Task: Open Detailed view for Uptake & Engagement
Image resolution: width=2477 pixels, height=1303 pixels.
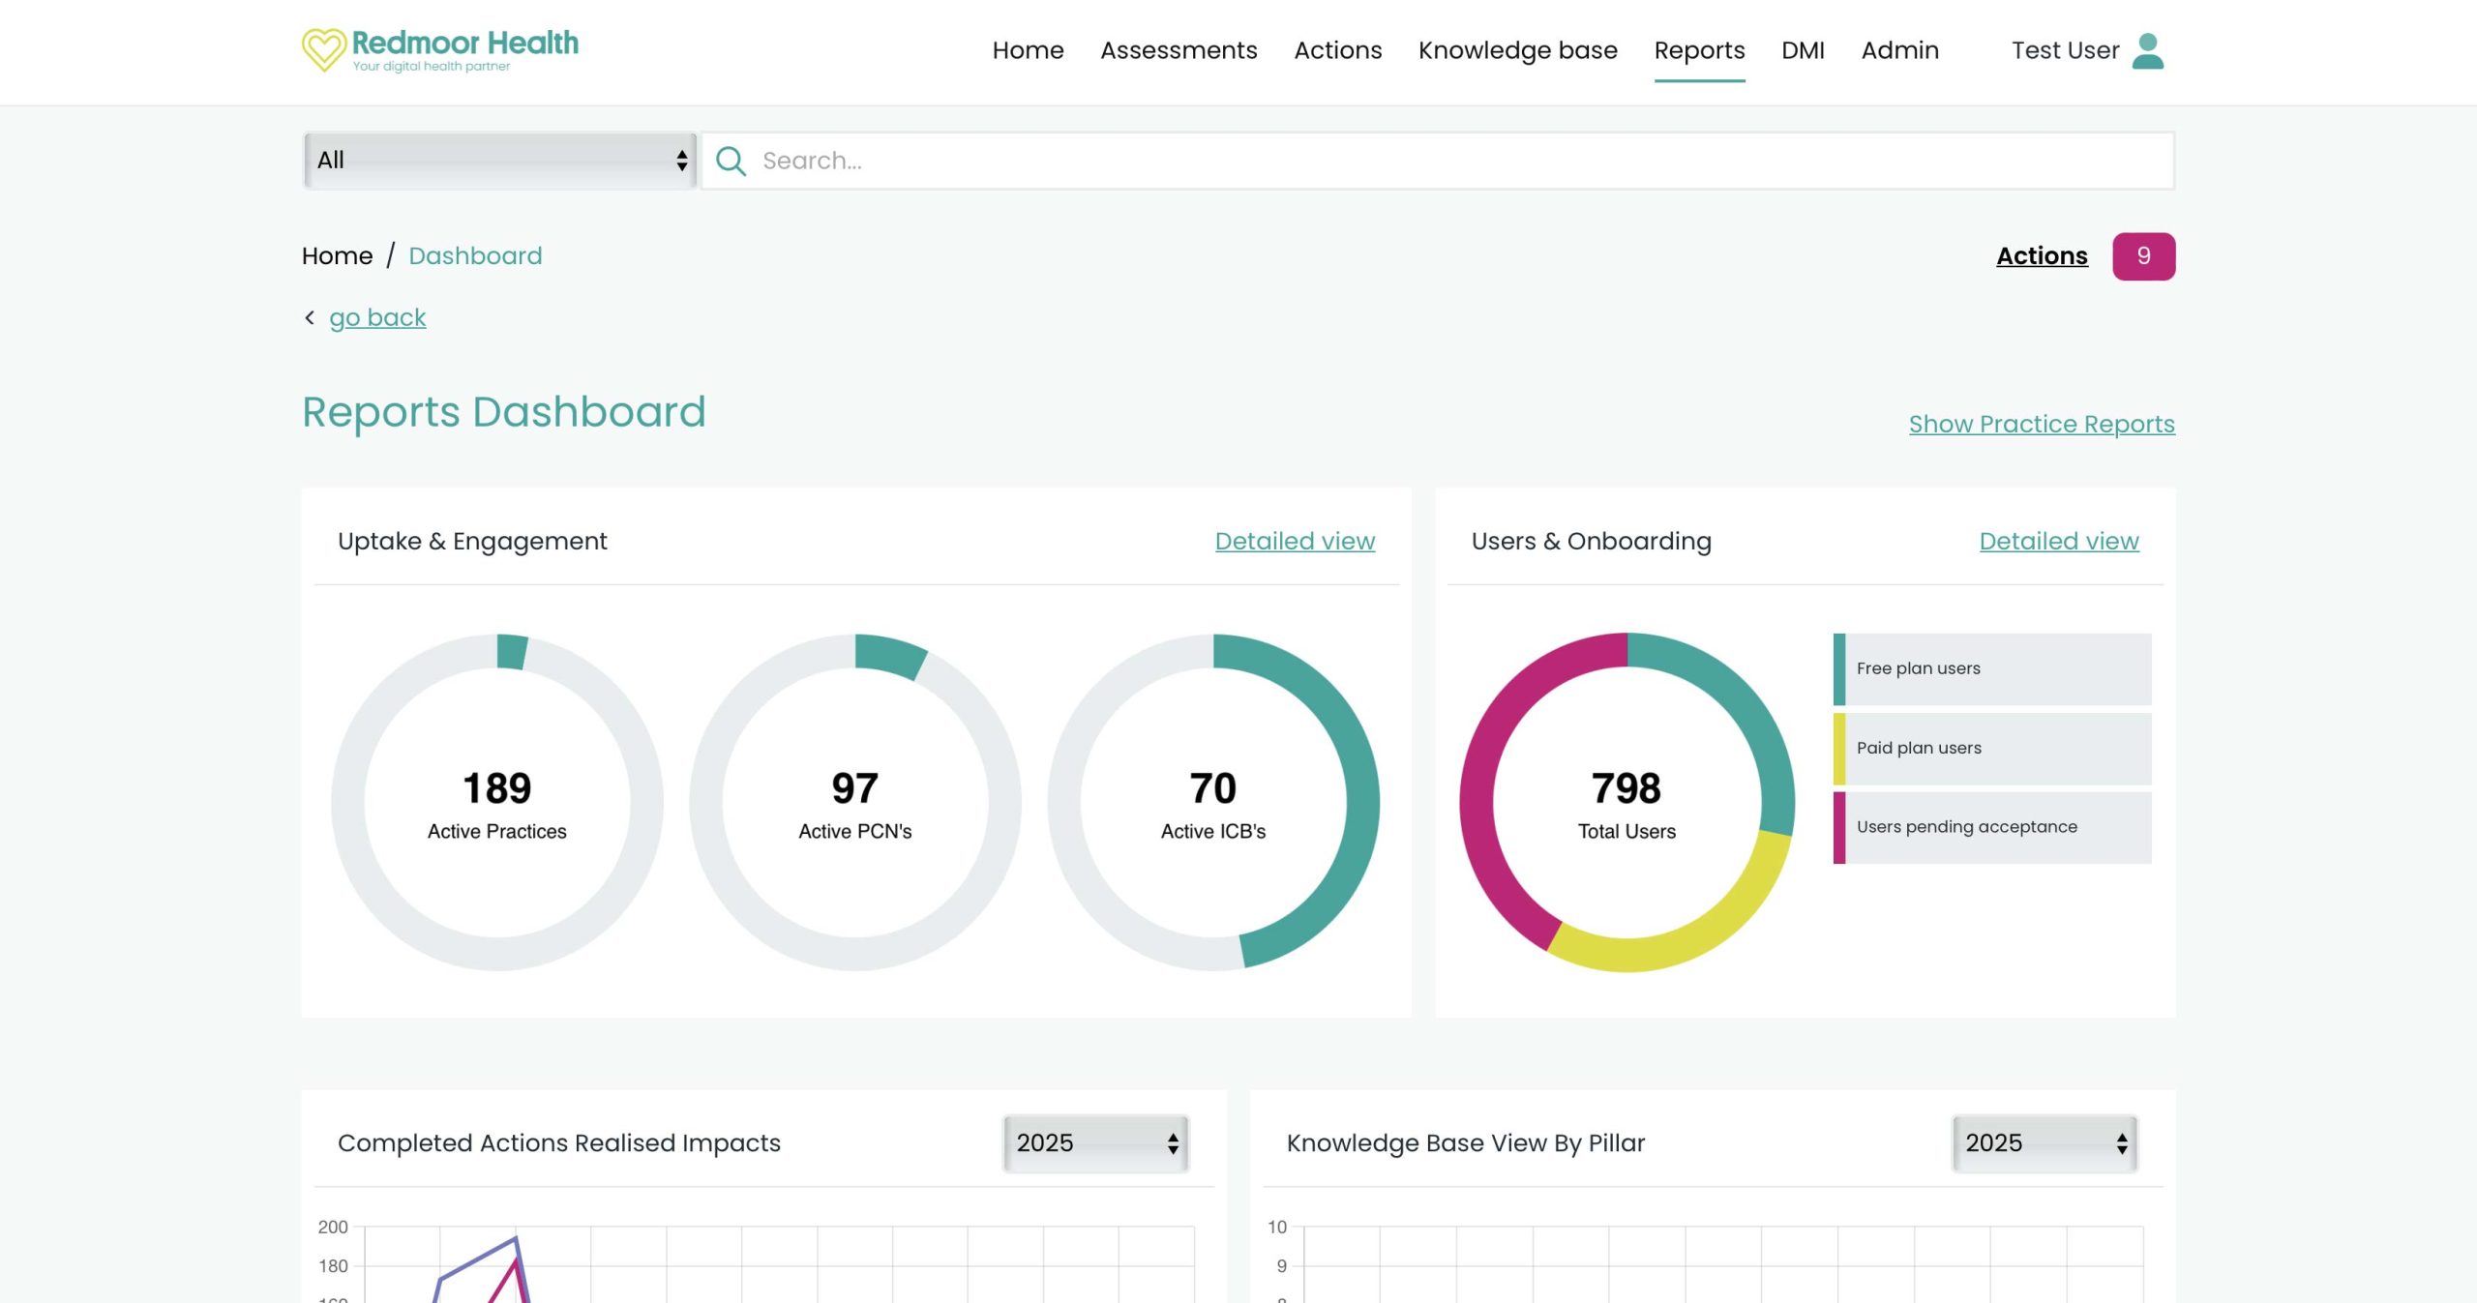Action: (x=1295, y=541)
